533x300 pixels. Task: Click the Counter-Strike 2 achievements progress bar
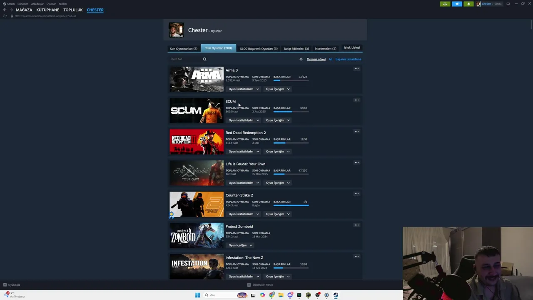291,205
